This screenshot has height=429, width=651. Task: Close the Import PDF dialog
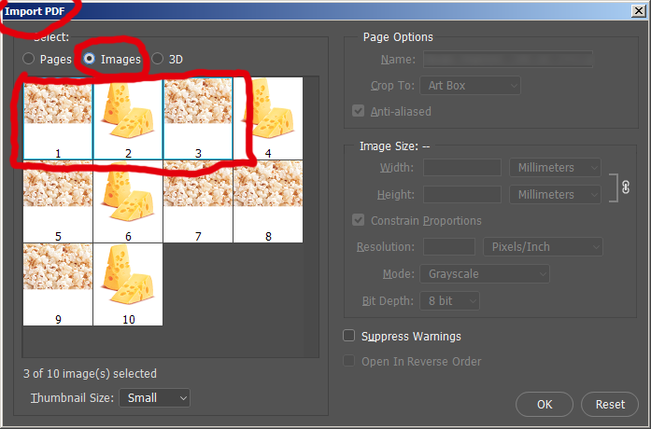pyautogui.click(x=638, y=11)
